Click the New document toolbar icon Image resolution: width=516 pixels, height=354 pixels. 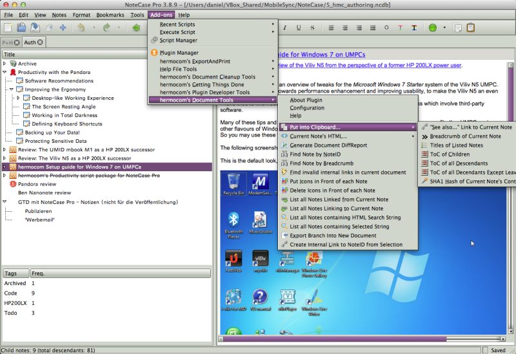(8, 28)
